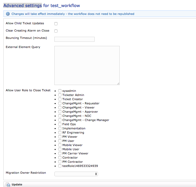
Task: Tick the Contractor role checkbox
Action: coord(60,158)
